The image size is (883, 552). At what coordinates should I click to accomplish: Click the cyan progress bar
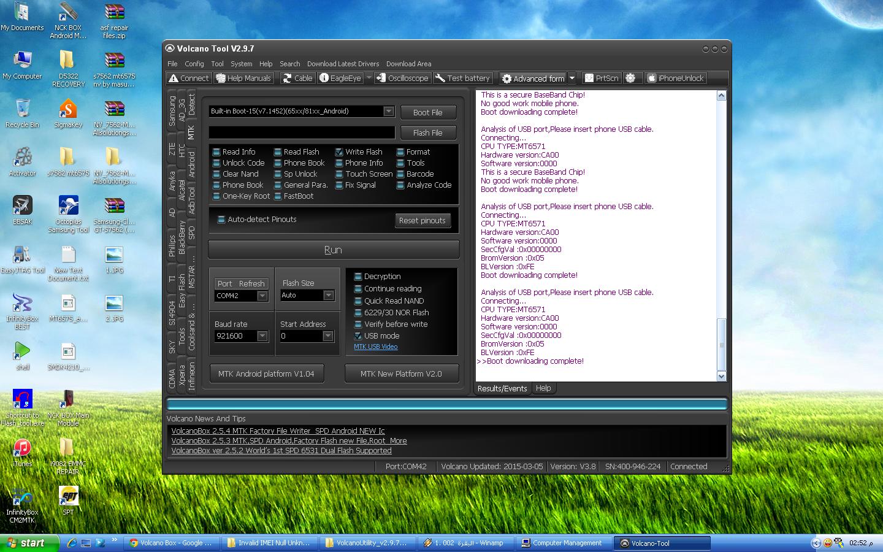(446, 404)
